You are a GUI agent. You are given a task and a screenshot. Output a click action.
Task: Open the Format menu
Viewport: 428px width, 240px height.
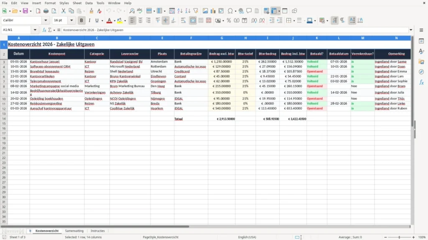pos(50,3)
